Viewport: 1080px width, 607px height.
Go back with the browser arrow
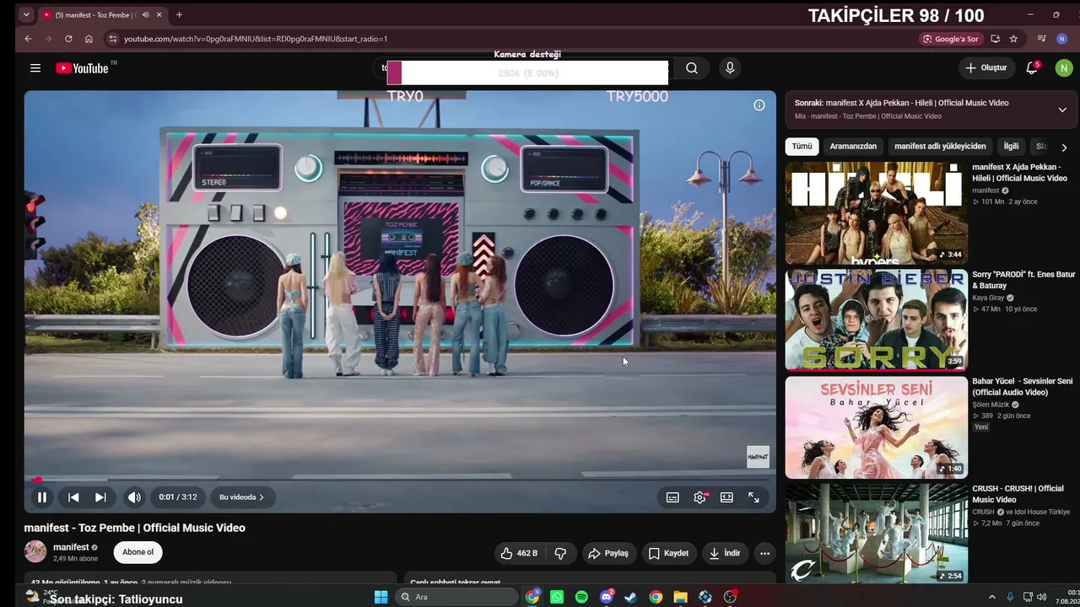coord(28,39)
